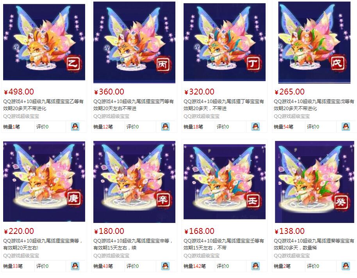The height and width of the screenshot is (278, 357).
Task: Click QQ penguin icon on ¥265.00 listing
Action: click(346, 127)
